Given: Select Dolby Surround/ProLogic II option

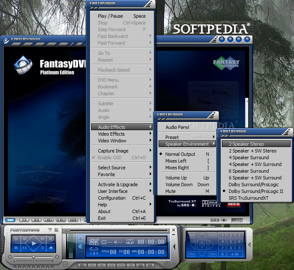Looking at the screenshot, I should coord(256,191).
